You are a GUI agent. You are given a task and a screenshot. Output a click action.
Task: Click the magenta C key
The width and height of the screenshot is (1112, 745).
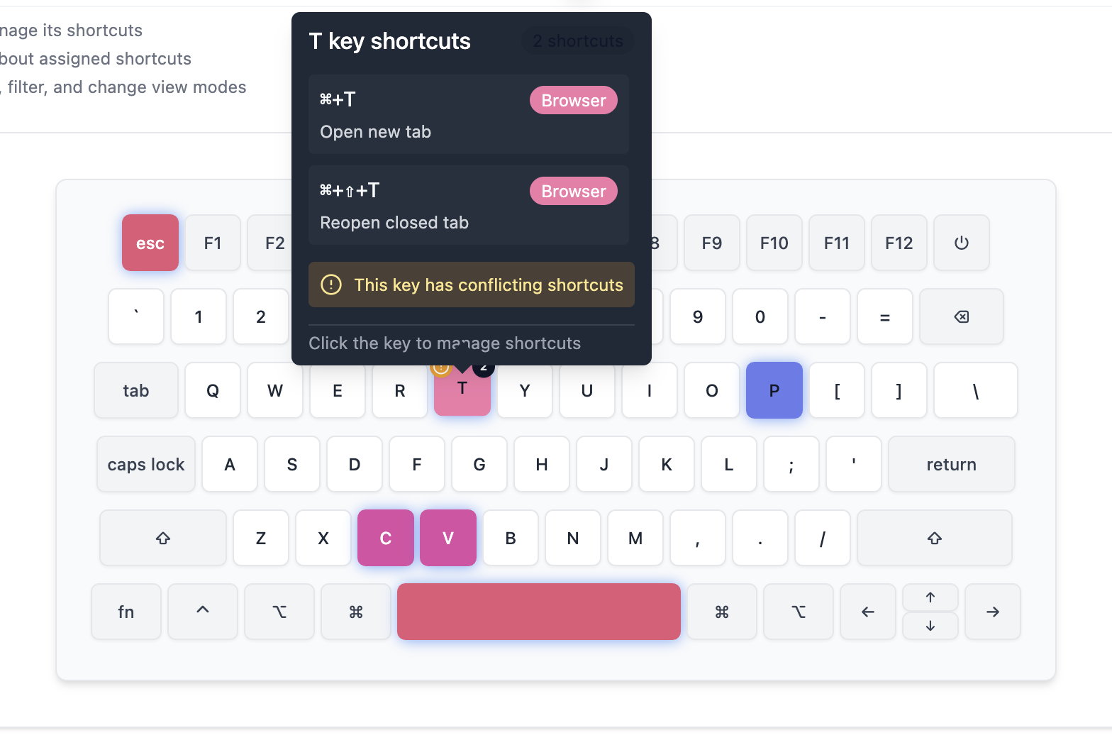[x=386, y=539]
